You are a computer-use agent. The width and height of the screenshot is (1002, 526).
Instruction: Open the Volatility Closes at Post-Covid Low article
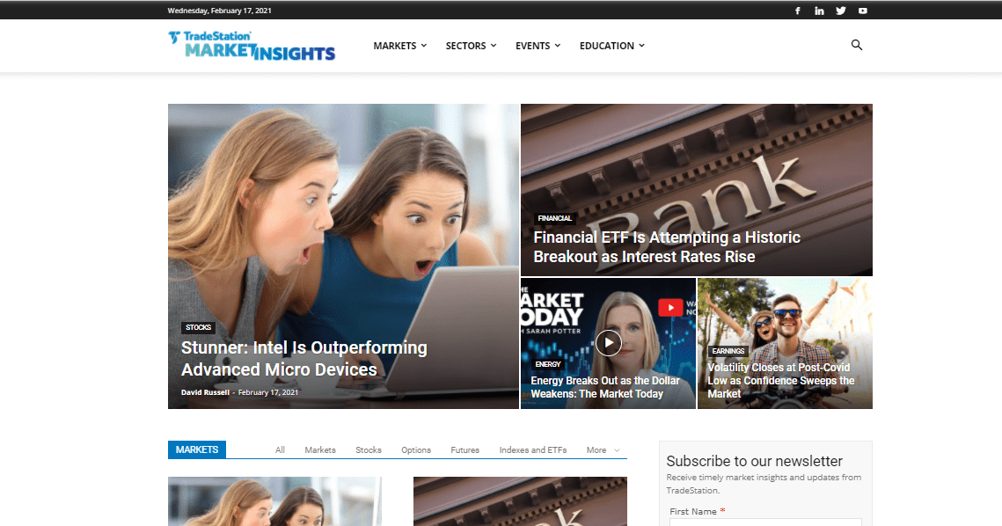781,380
